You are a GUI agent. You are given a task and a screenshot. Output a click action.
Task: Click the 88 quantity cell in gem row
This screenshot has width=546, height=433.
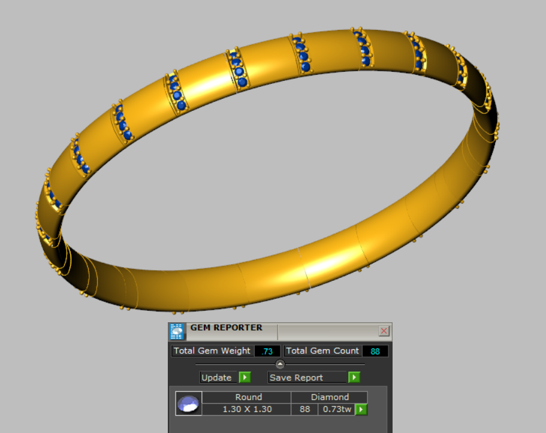(304, 410)
